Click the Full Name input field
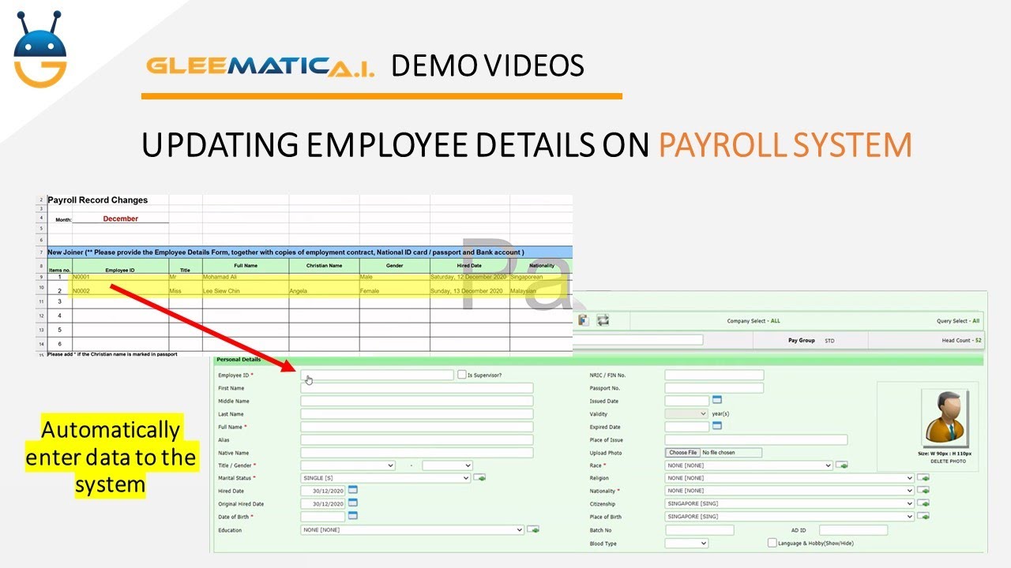 [417, 427]
